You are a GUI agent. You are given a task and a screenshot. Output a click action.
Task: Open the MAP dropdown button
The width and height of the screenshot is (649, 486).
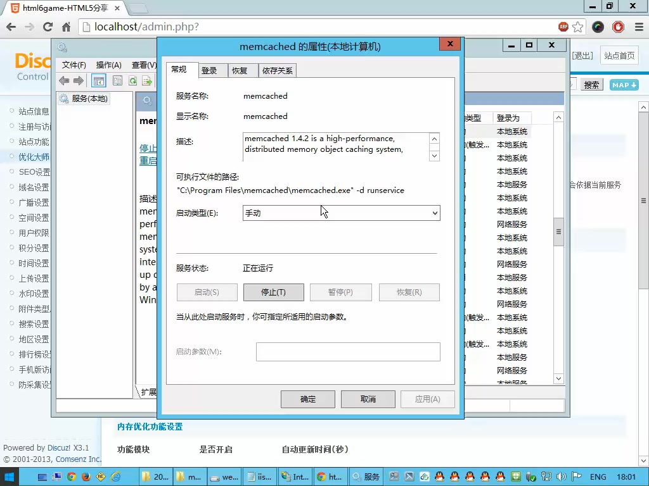pos(624,85)
